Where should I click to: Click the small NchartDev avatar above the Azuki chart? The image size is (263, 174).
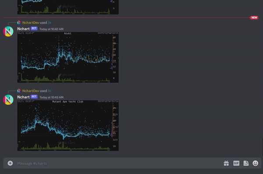tap(19, 22)
